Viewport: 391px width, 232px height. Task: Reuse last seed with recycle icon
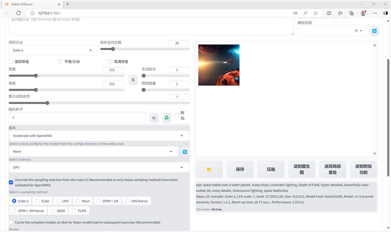[167, 118]
